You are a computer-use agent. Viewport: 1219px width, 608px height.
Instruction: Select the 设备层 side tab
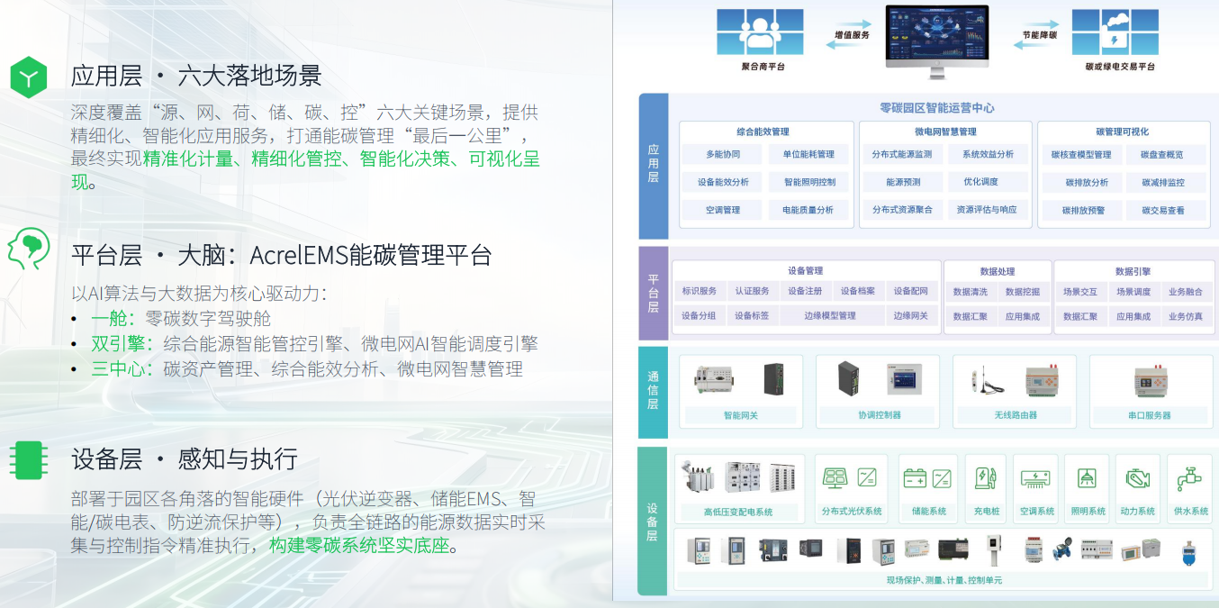click(653, 521)
